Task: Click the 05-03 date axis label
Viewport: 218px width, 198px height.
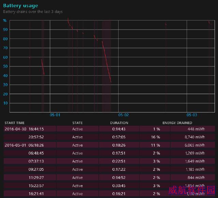Action: 192,115
